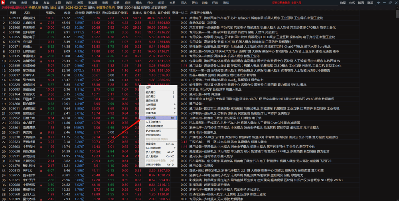Click the red 证券交易未登录 link
Viewport: 399px width, 201px height.
point(281,3)
